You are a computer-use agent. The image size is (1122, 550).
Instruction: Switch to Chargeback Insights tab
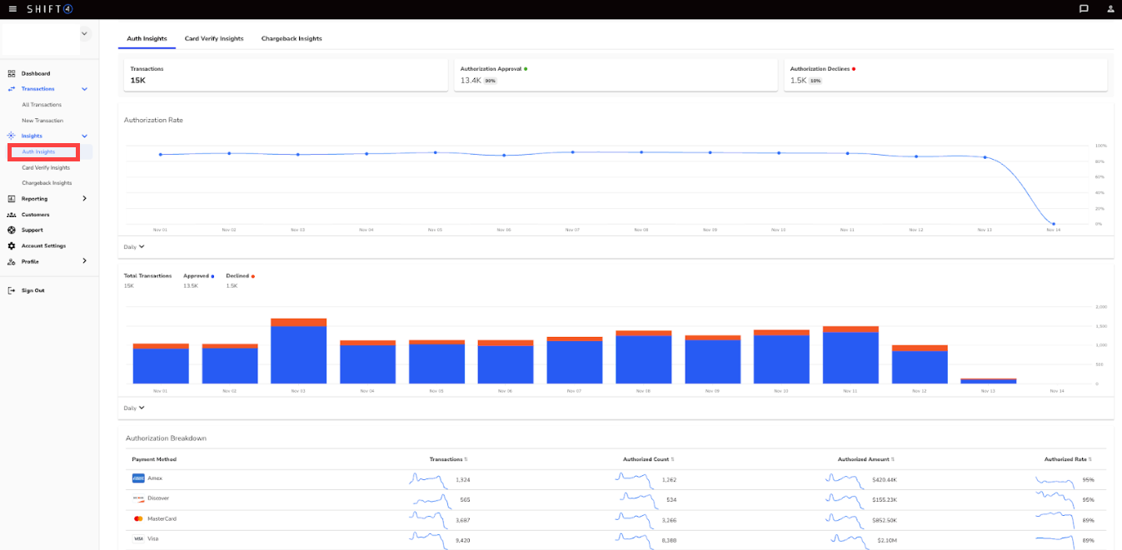point(292,39)
